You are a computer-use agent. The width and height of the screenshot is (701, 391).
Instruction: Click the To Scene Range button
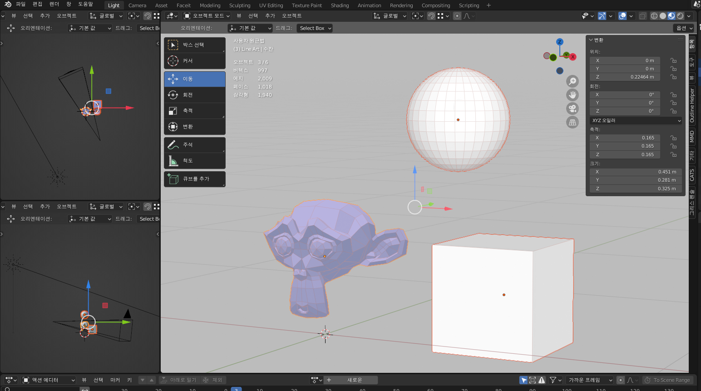[667, 380]
